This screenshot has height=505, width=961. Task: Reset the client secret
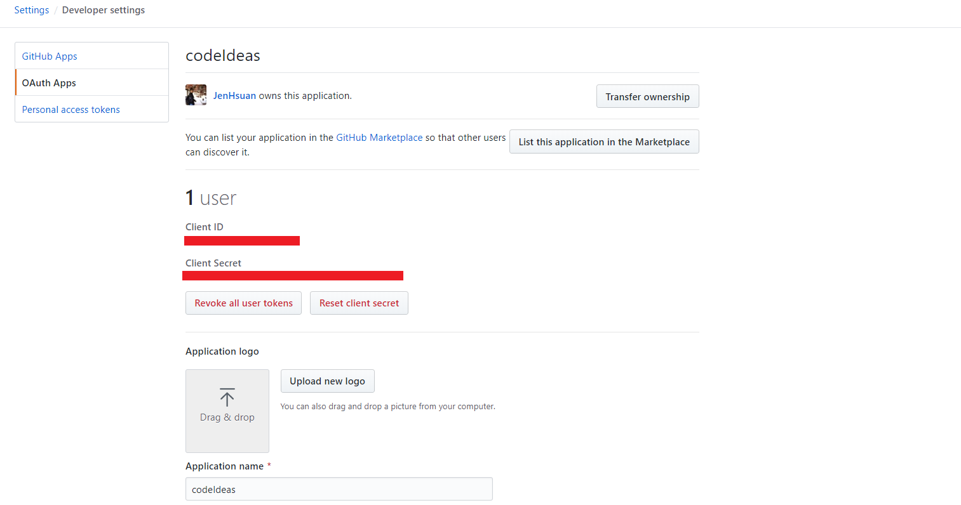point(359,303)
